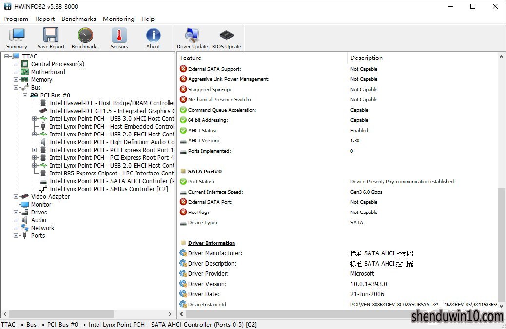Select the Memory module icon
The image size is (506, 329).
tap(25, 79)
